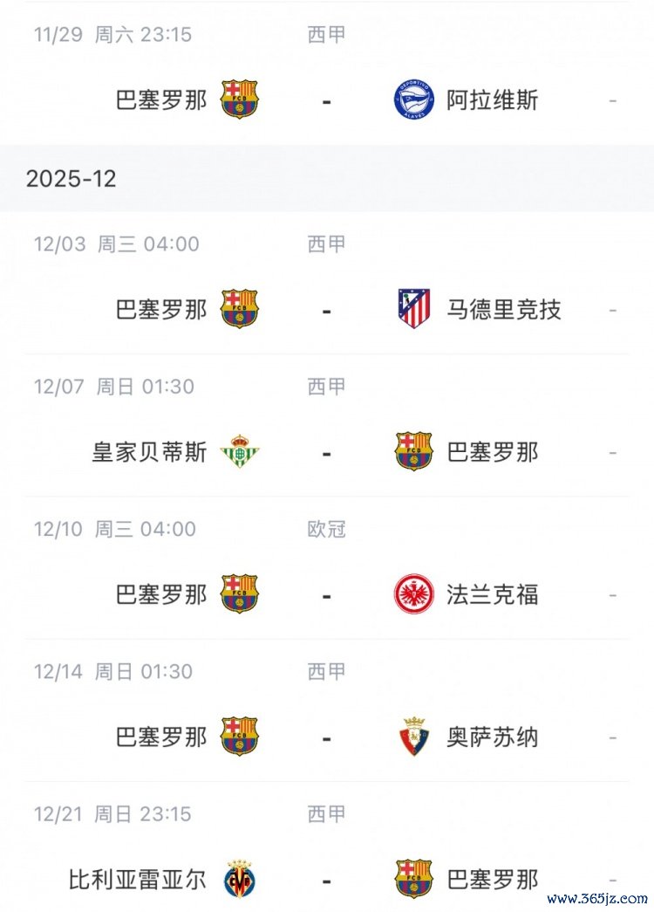
Task: Tap the 奥萨苏纳 team name
Action: (x=493, y=737)
